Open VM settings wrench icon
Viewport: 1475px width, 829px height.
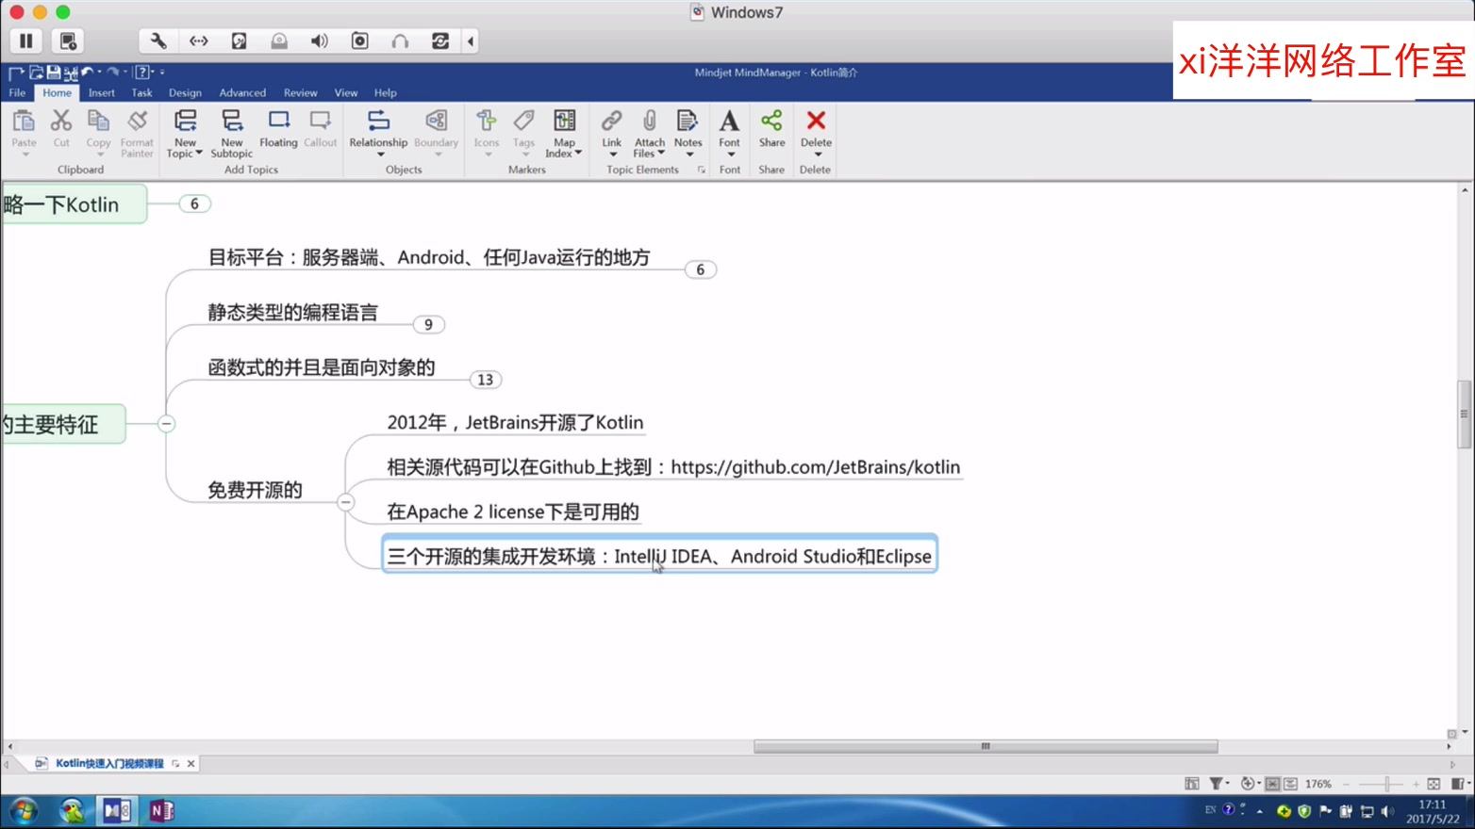(158, 41)
